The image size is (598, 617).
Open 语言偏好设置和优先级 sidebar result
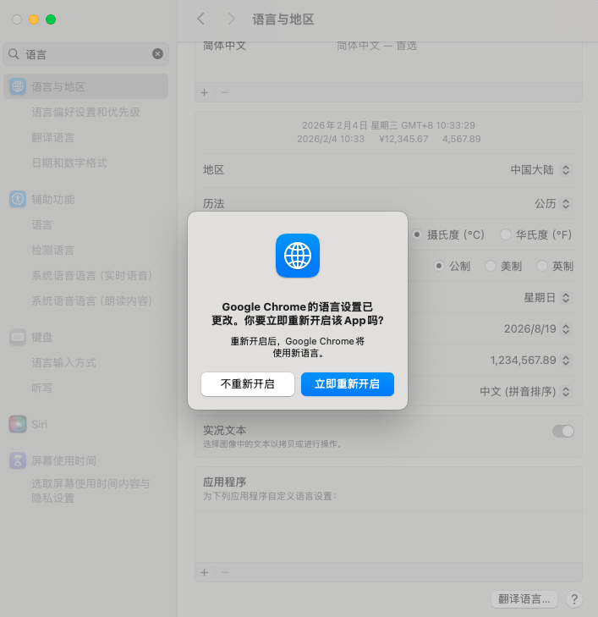[x=85, y=113]
